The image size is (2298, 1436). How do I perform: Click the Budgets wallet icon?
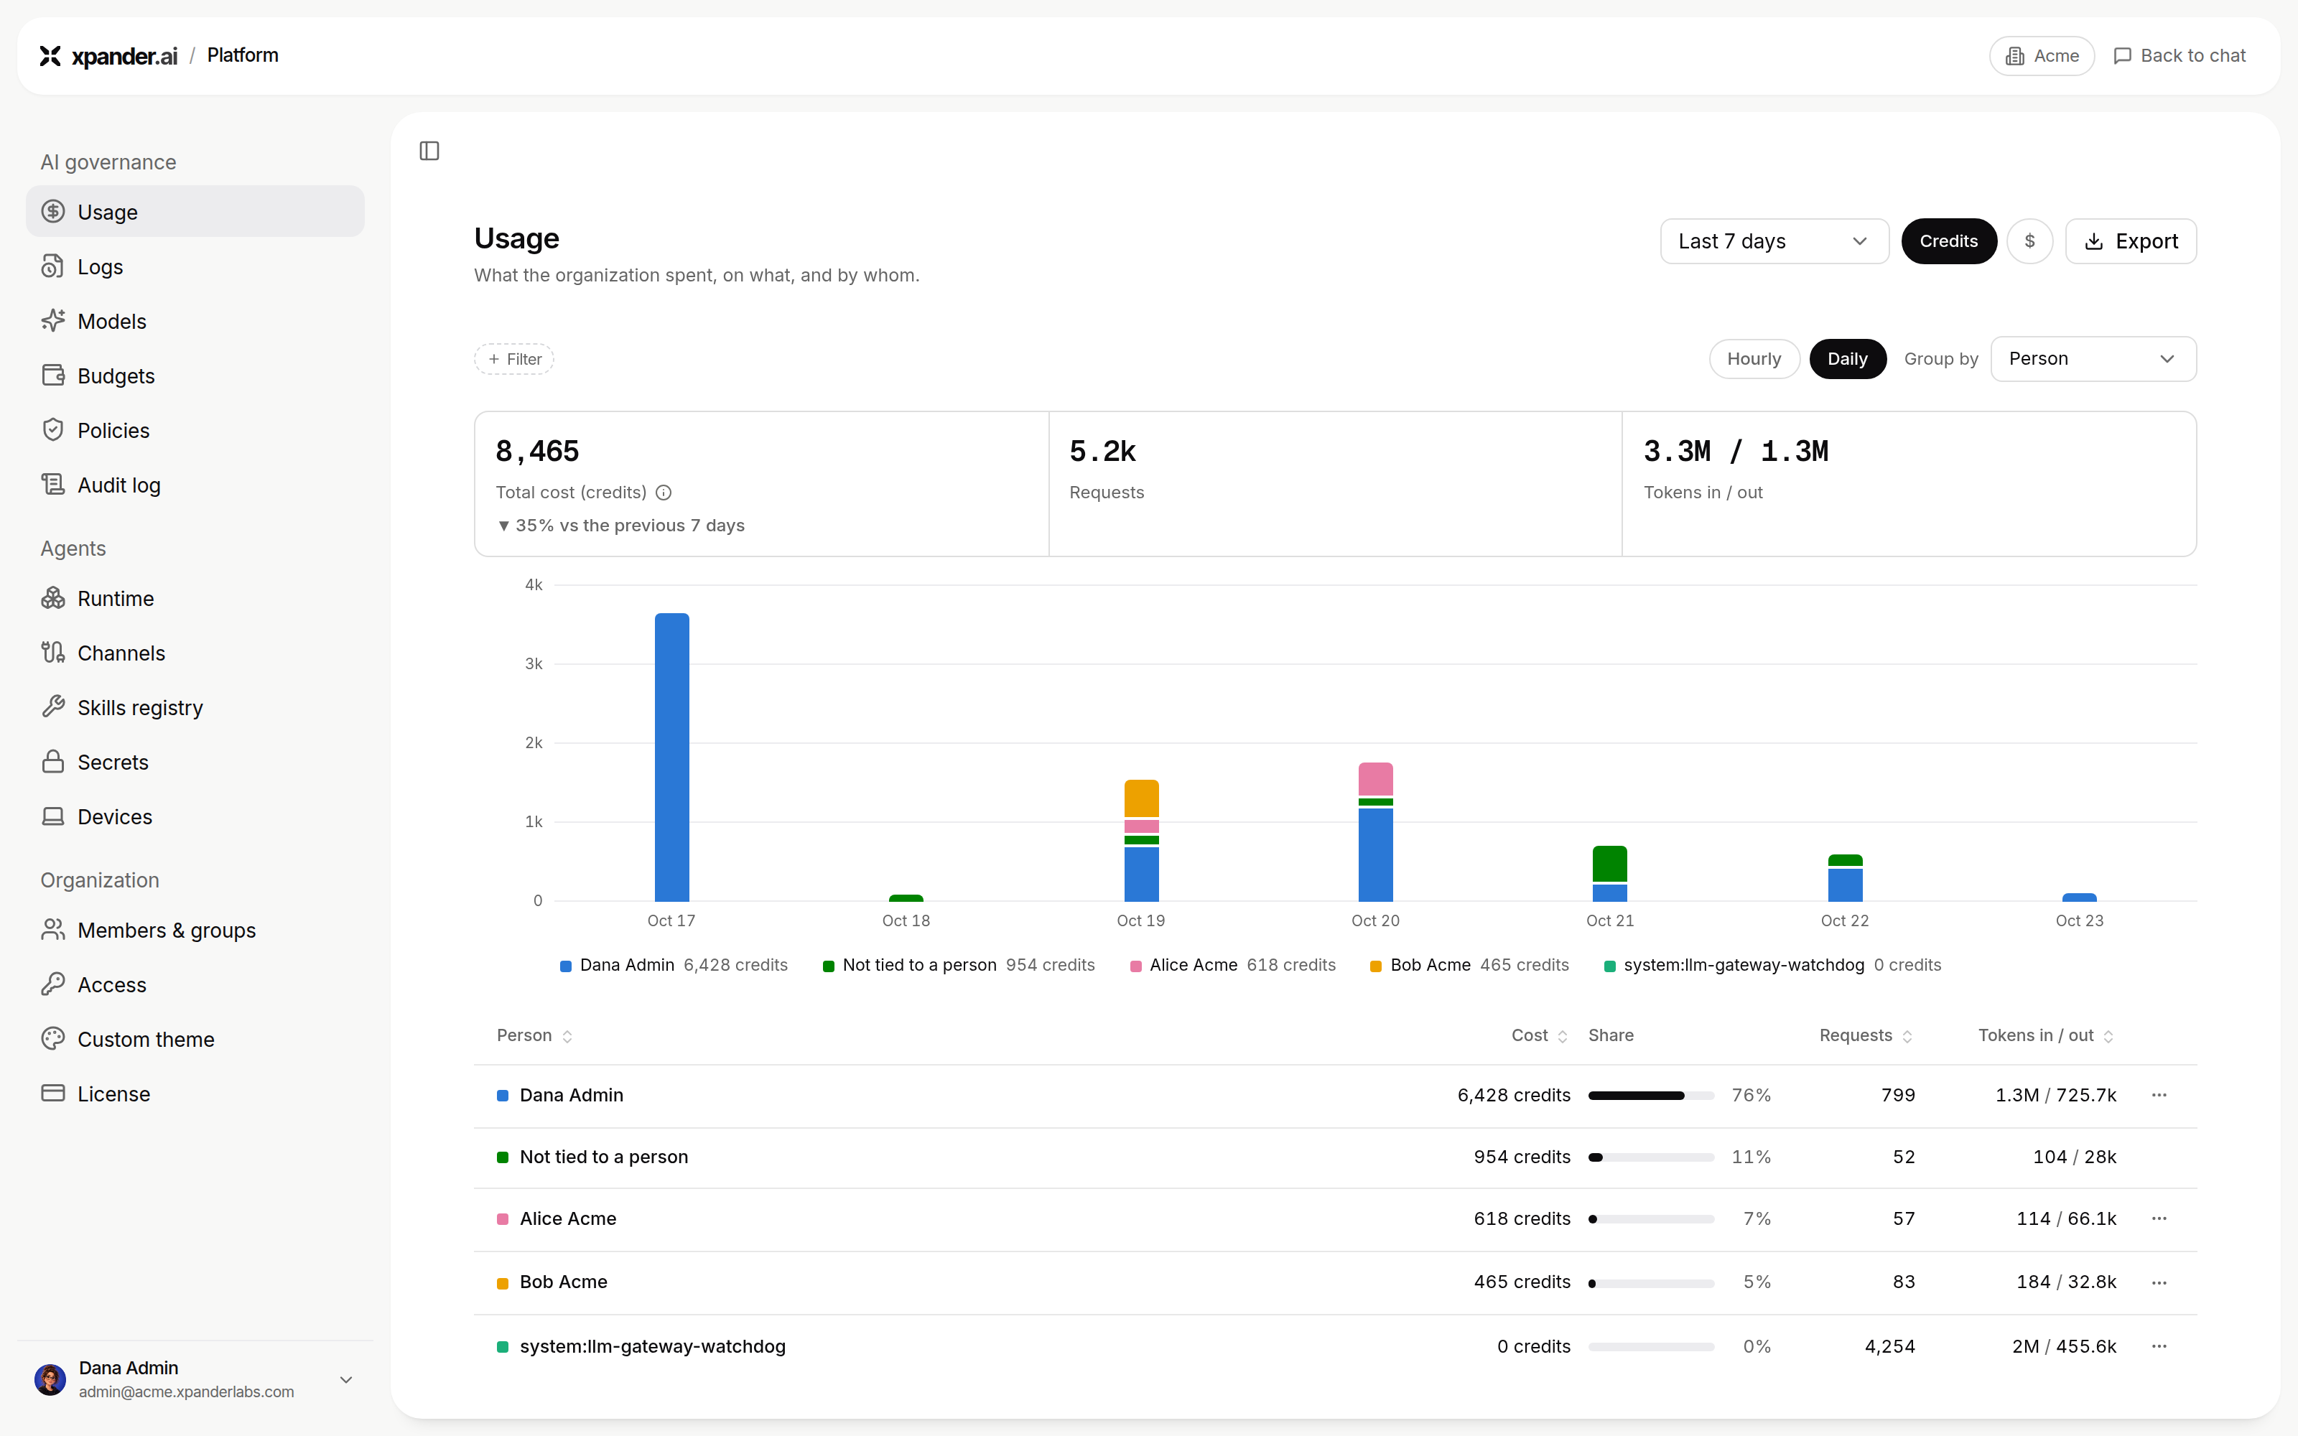click(x=53, y=375)
